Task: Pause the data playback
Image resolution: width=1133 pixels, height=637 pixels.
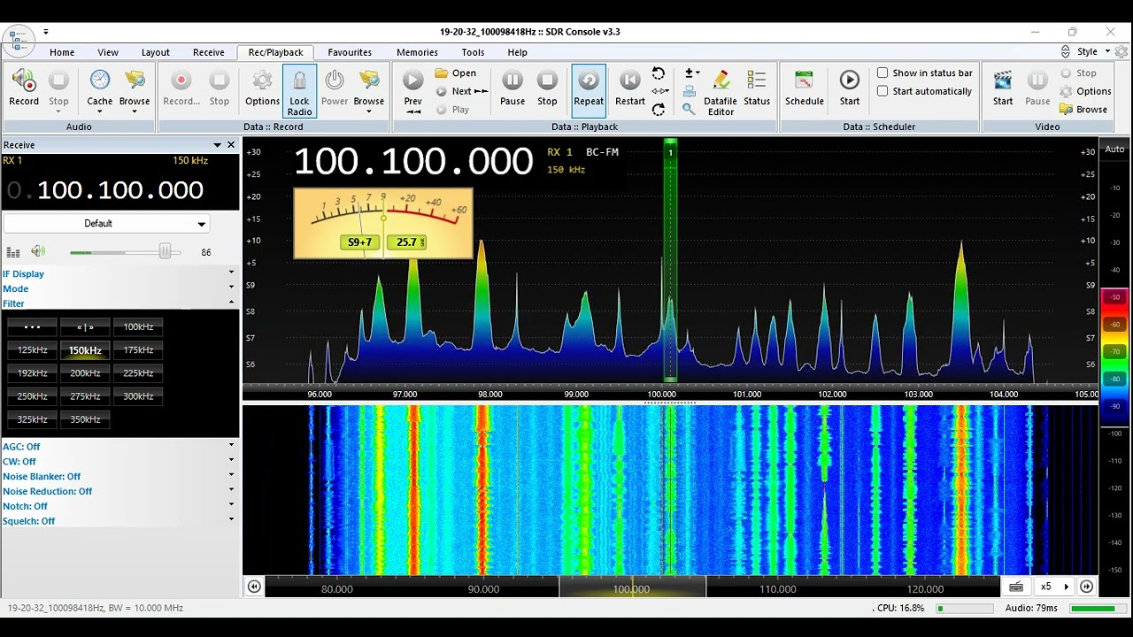Action: point(513,88)
